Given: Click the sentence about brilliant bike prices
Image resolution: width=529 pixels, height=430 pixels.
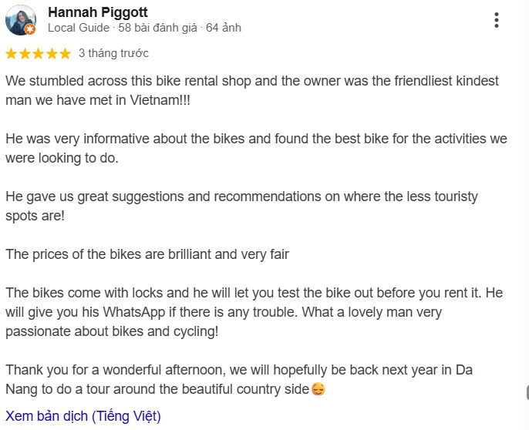Looking at the screenshot, I should (x=147, y=254).
